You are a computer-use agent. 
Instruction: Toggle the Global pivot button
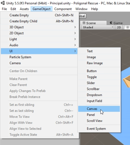tap(83, 16)
